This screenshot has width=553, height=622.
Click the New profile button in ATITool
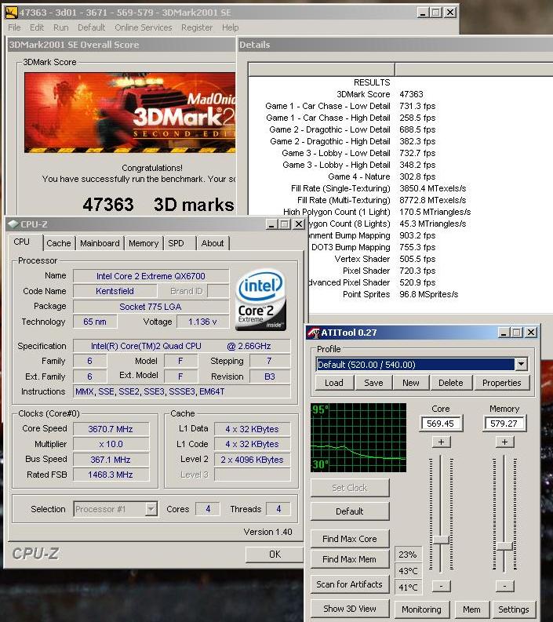[x=410, y=383]
